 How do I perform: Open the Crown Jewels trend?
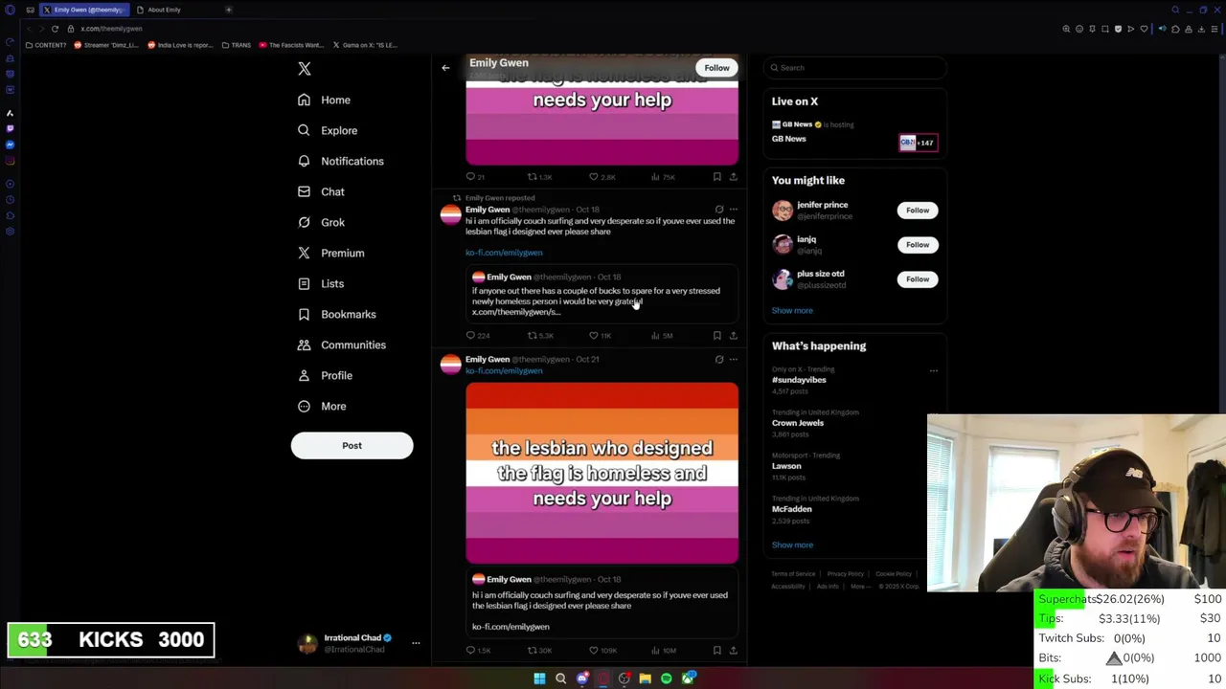click(798, 423)
